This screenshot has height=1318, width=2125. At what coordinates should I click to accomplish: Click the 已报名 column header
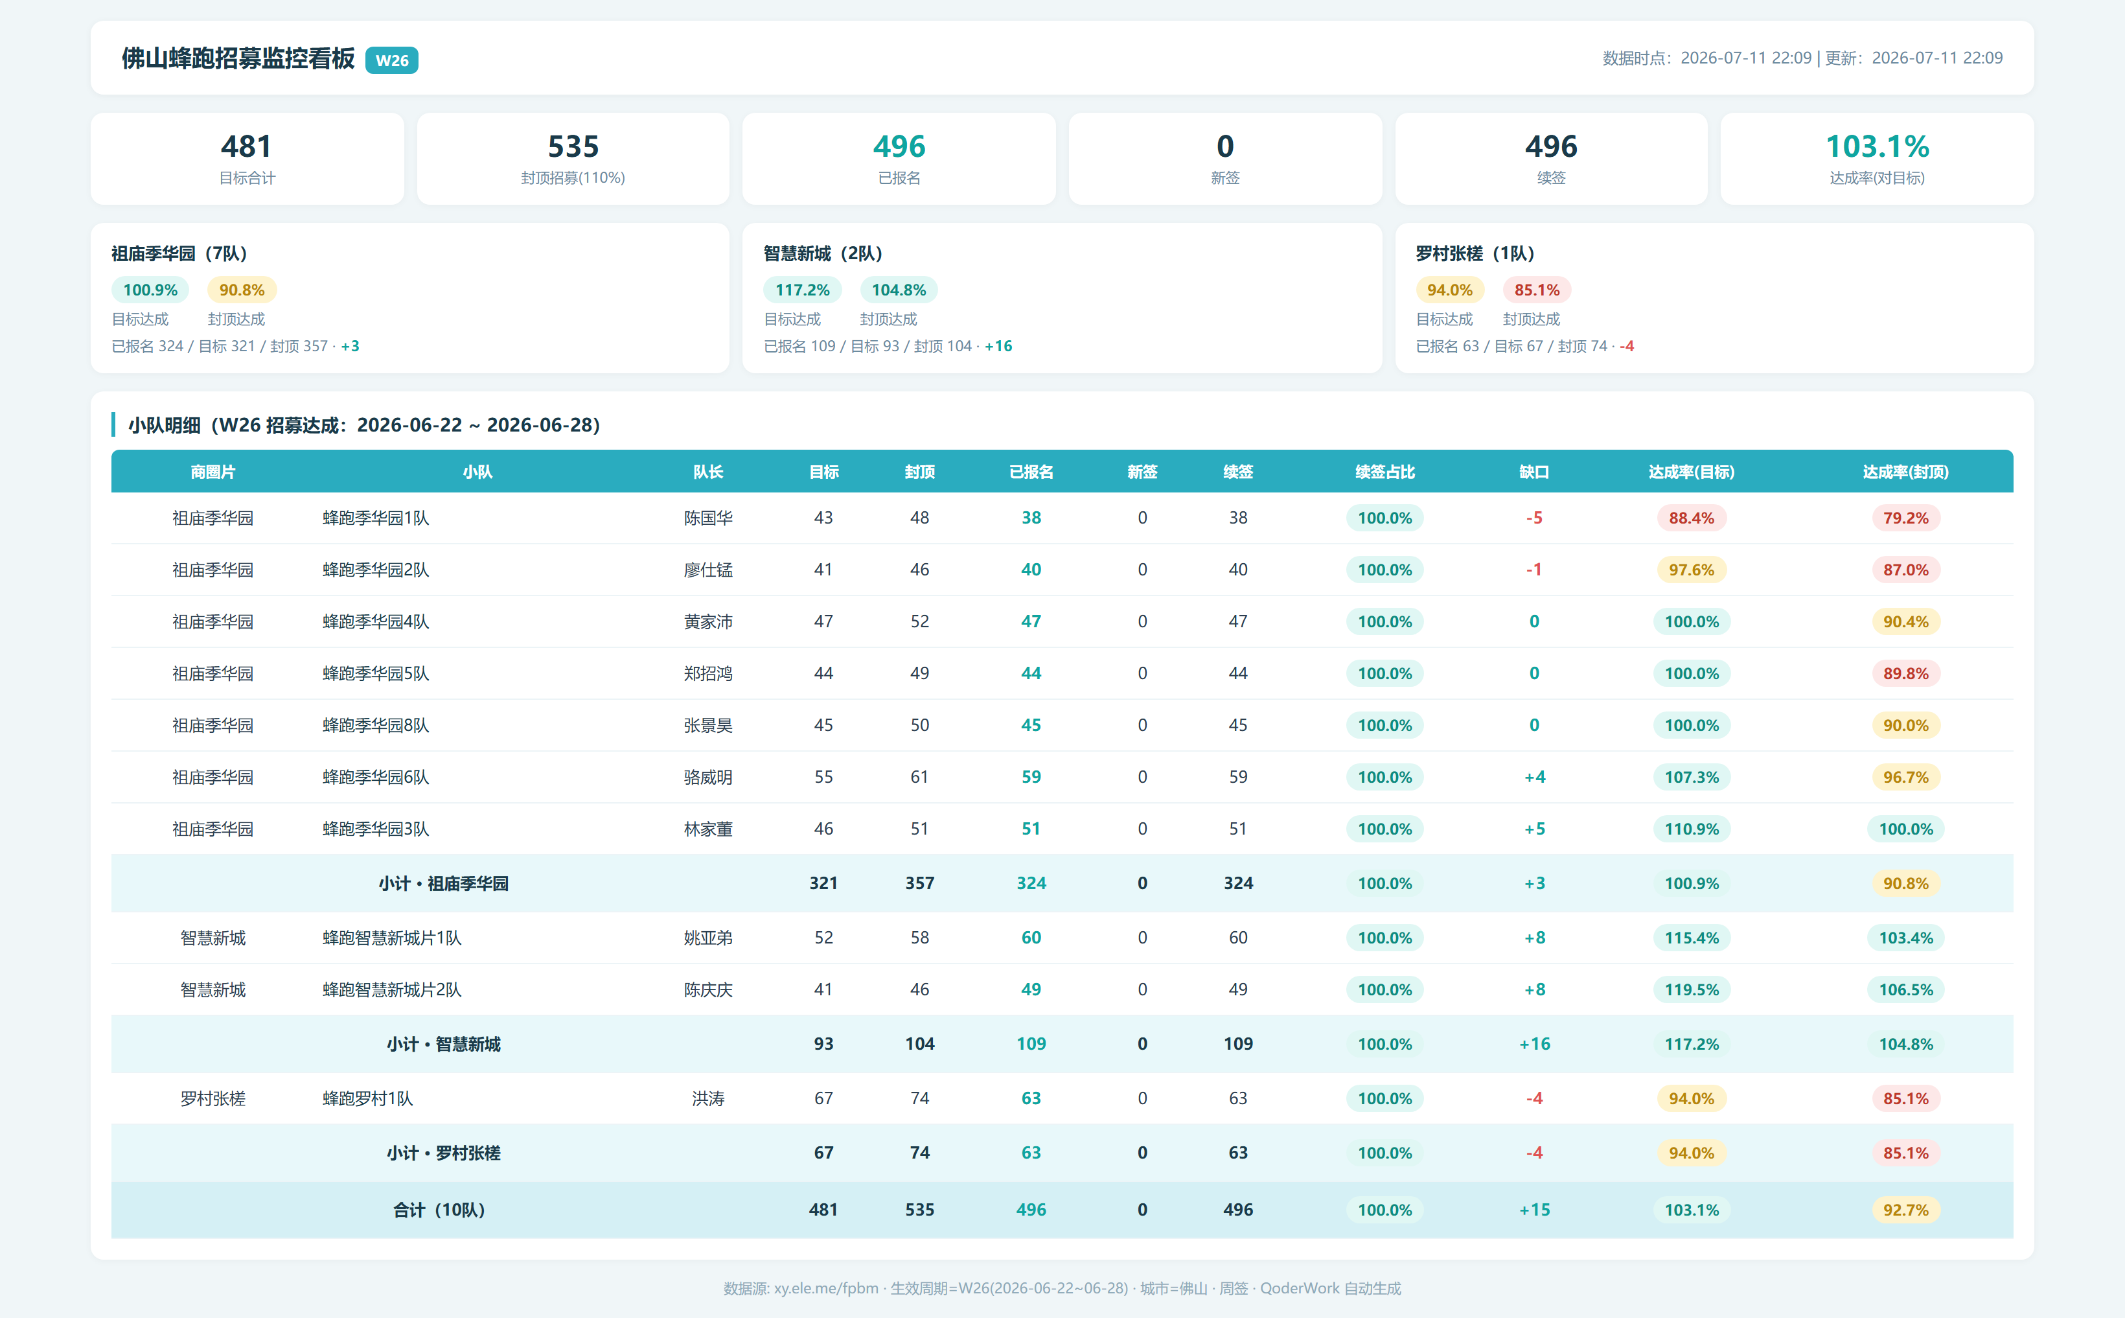tap(1031, 472)
